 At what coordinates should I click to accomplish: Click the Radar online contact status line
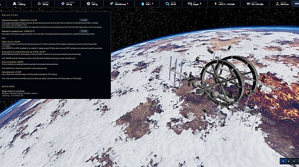13,91
